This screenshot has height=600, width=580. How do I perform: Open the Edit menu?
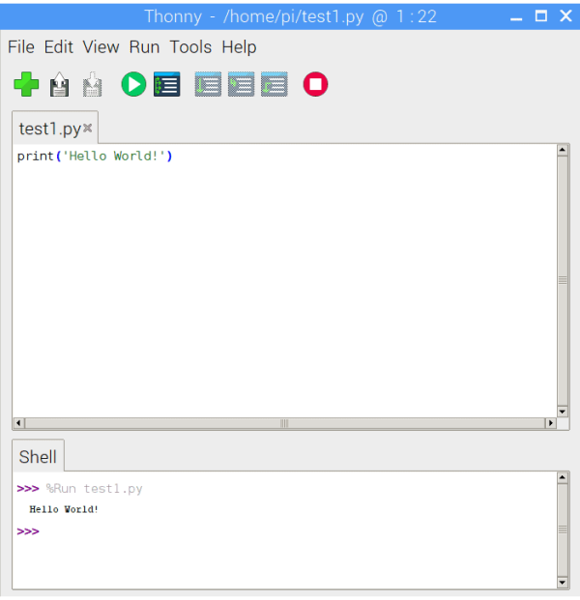pyautogui.click(x=58, y=46)
